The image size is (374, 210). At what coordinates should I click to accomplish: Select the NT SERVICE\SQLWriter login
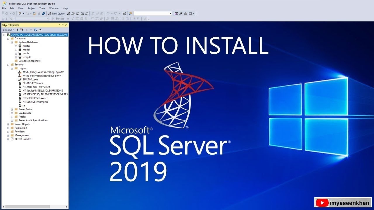click(x=35, y=98)
